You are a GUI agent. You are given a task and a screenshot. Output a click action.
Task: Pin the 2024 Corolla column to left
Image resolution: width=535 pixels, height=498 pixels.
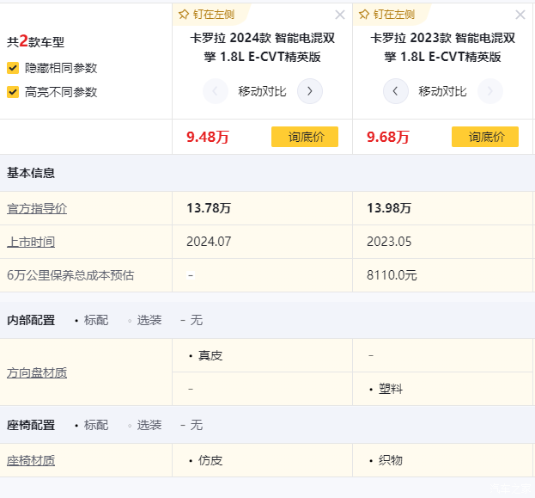(207, 14)
